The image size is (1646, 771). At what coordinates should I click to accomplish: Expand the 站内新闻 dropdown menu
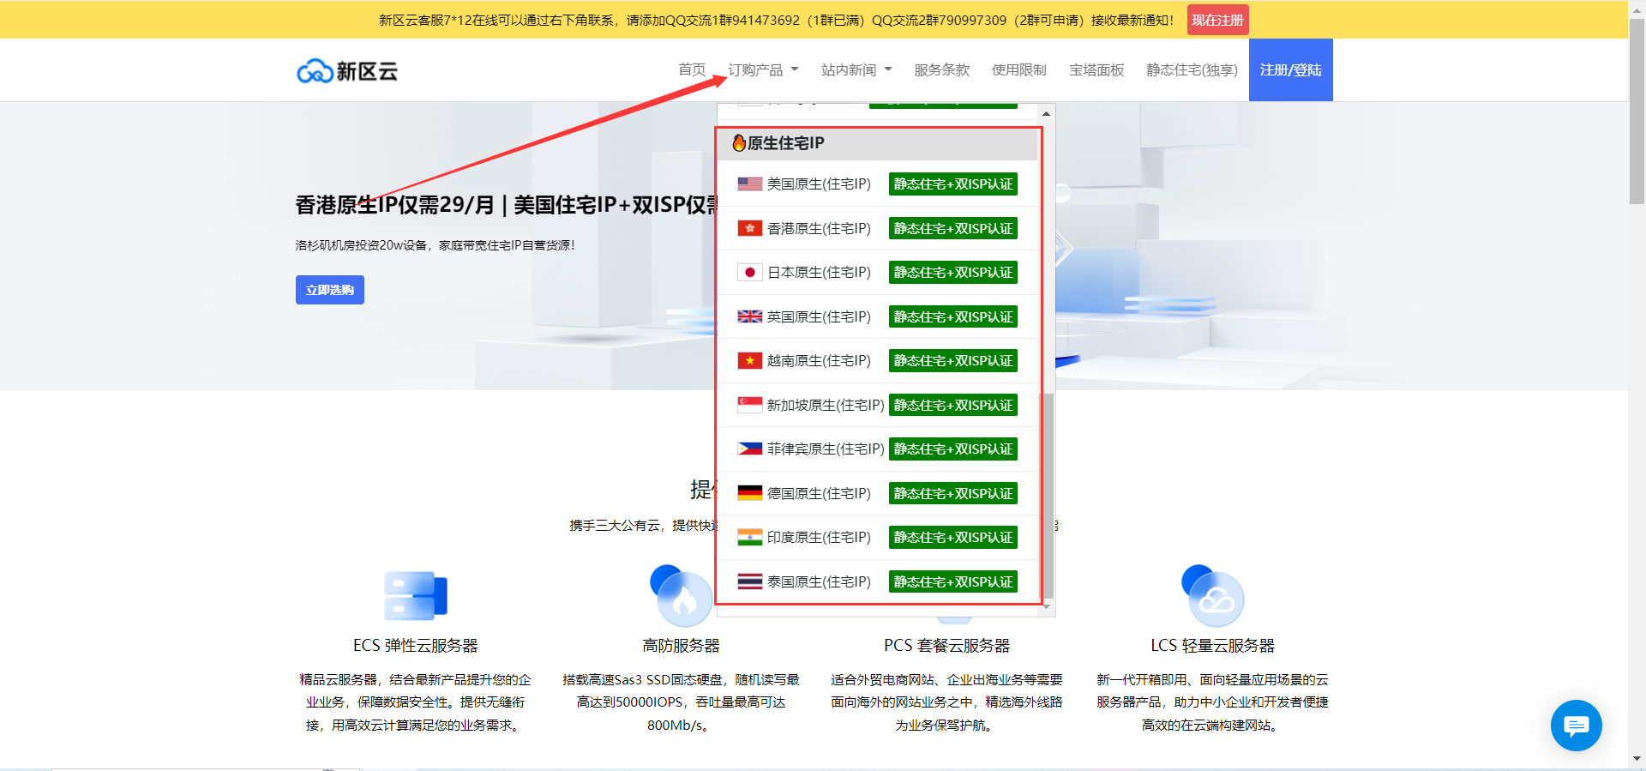click(x=856, y=70)
